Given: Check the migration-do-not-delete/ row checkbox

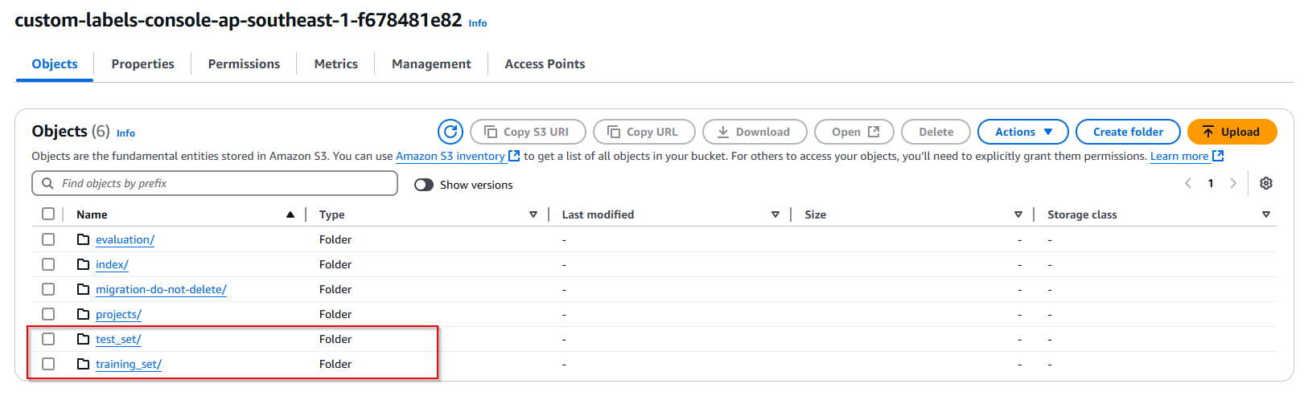Looking at the screenshot, I should click(48, 289).
